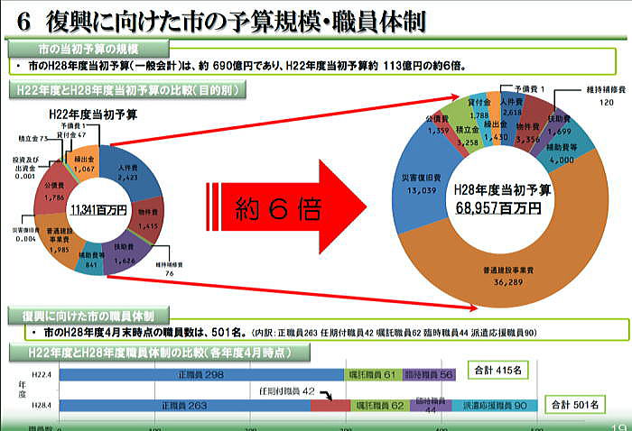This screenshot has width=632, height=431.
Task: Click the H22 公債費 1,786 segment
Action: coord(55,188)
